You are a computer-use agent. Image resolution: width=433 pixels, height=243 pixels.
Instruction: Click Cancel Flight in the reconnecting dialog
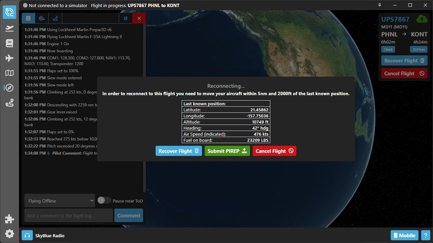point(274,151)
